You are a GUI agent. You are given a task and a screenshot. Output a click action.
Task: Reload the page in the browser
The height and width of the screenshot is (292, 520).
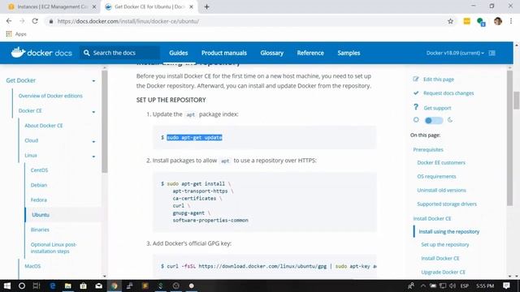point(35,21)
